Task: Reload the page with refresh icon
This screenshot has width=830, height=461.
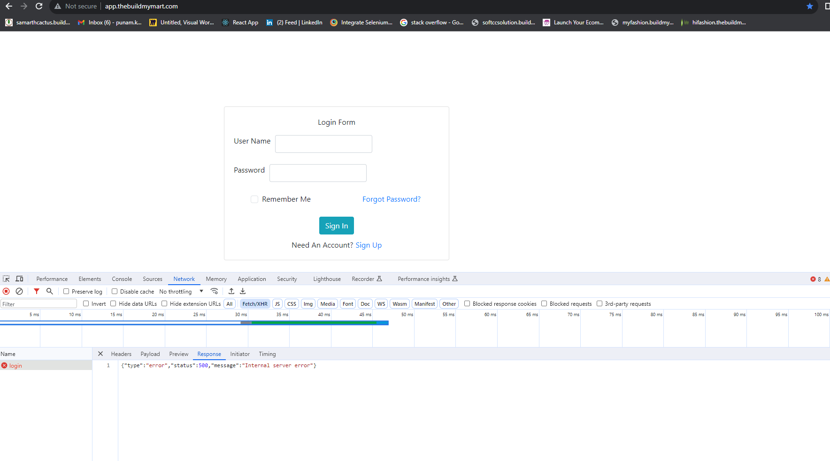Action: [39, 6]
